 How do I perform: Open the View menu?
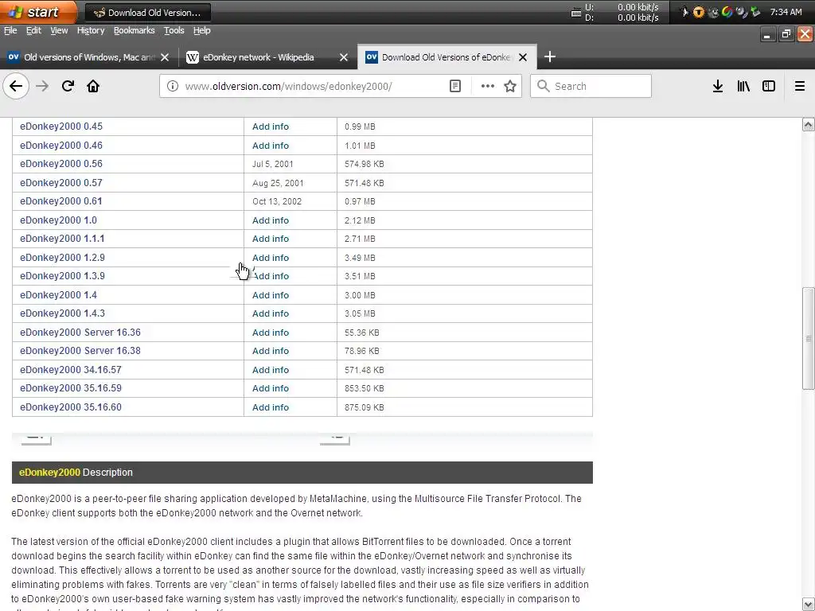pos(59,31)
